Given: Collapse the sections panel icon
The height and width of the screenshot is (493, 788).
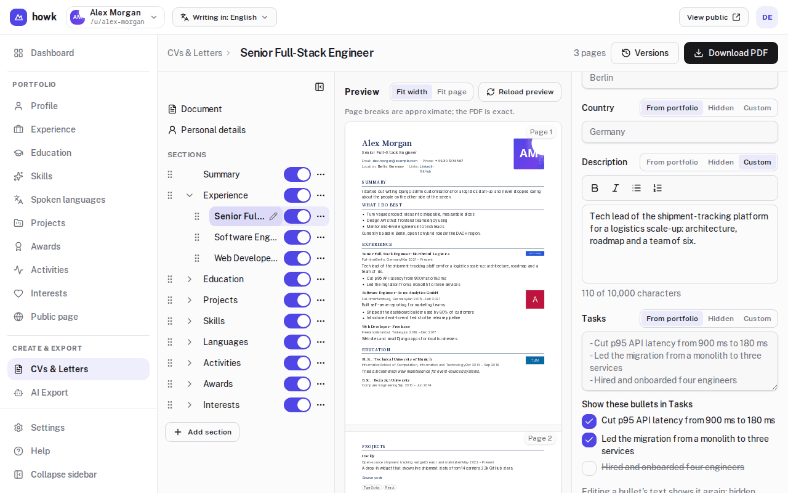Looking at the screenshot, I should pyautogui.click(x=320, y=87).
